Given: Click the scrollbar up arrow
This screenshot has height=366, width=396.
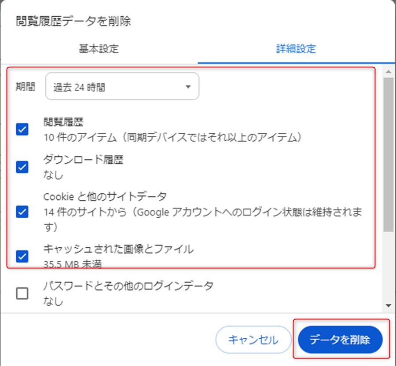Looking at the screenshot, I should pyautogui.click(x=388, y=71).
